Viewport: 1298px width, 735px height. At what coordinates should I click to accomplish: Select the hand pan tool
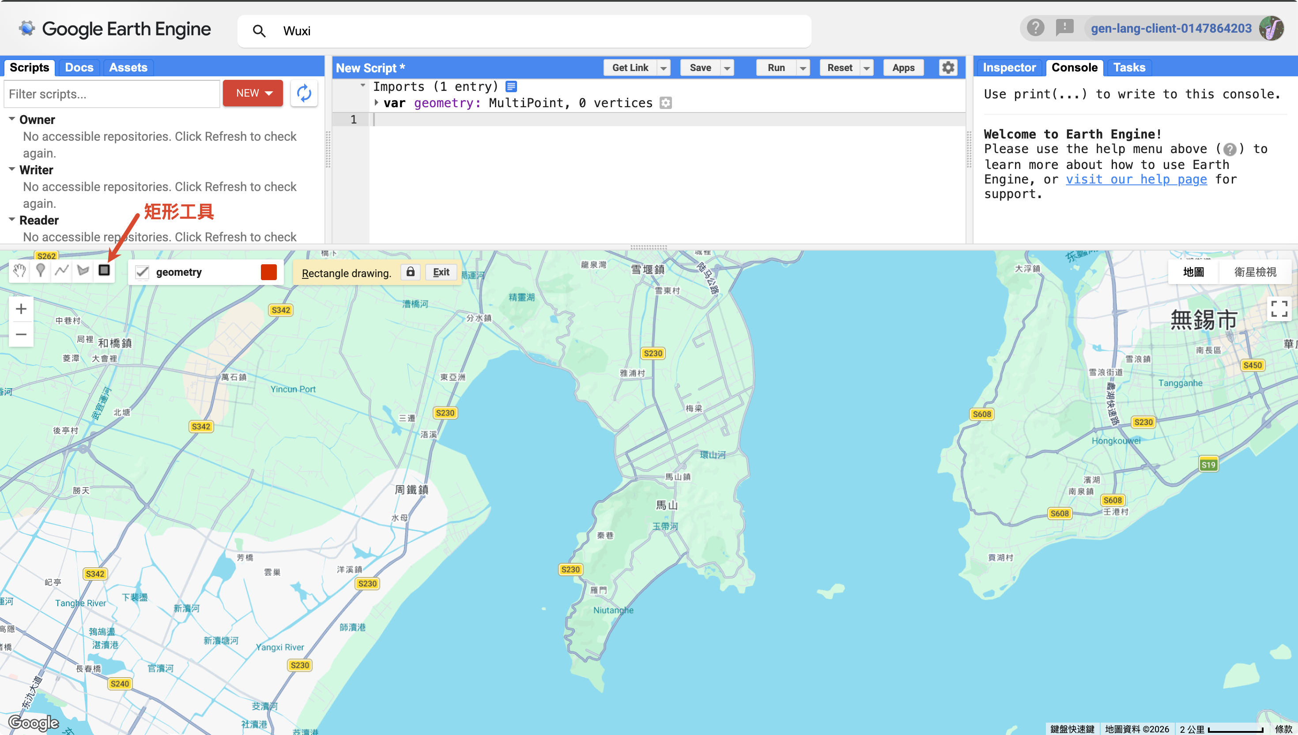pyautogui.click(x=20, y=270)
